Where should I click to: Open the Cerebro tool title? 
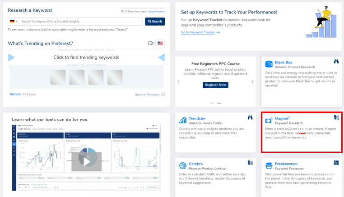click(x=195, y=164)
